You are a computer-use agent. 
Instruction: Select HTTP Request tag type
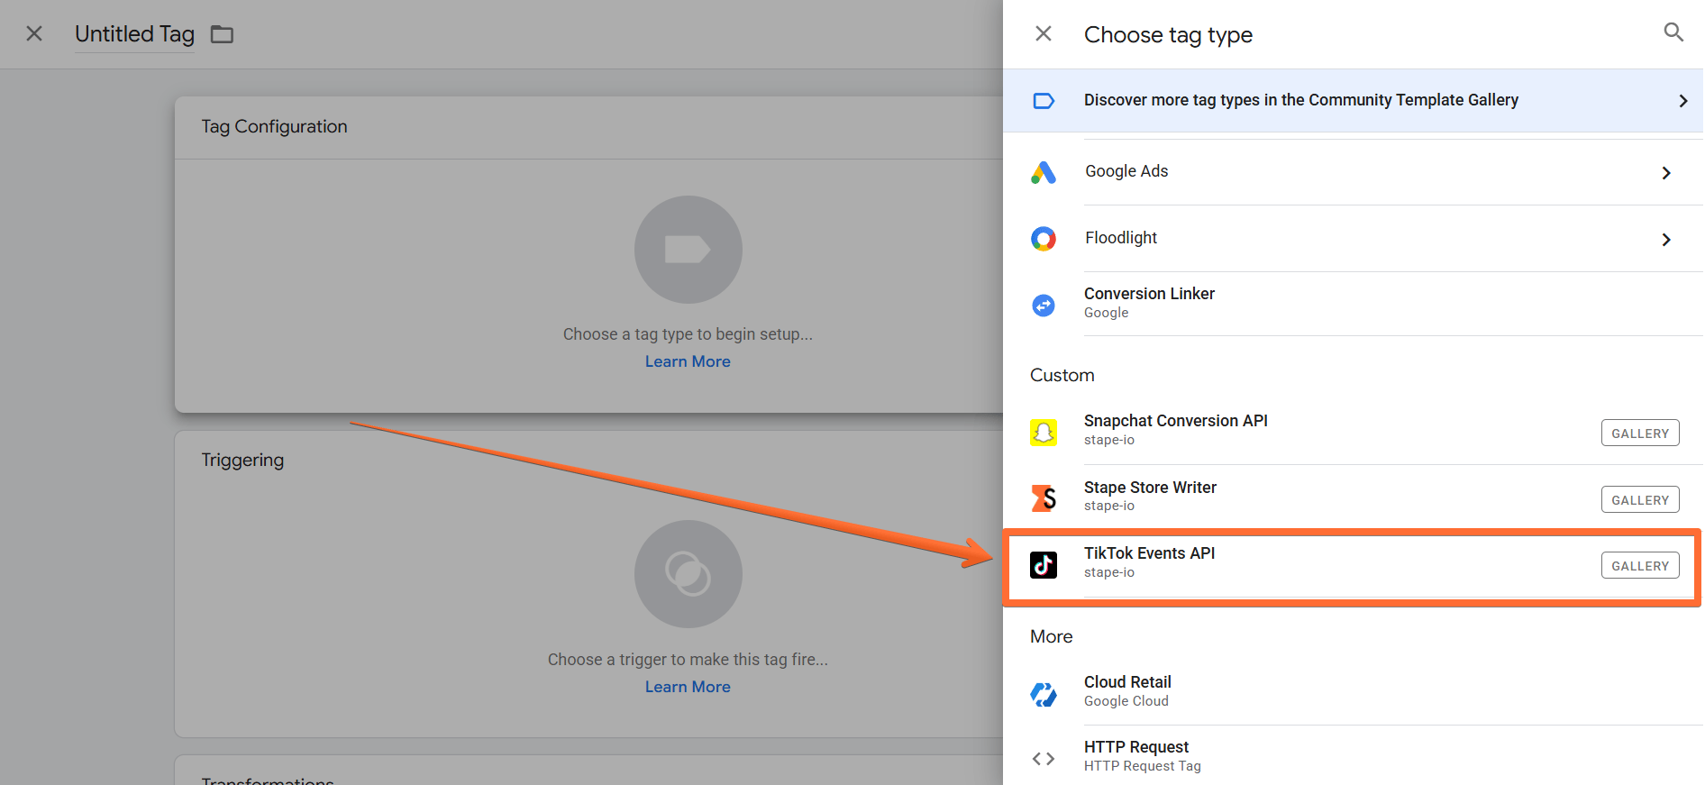pyautogui.click(x=1353, y=756)
